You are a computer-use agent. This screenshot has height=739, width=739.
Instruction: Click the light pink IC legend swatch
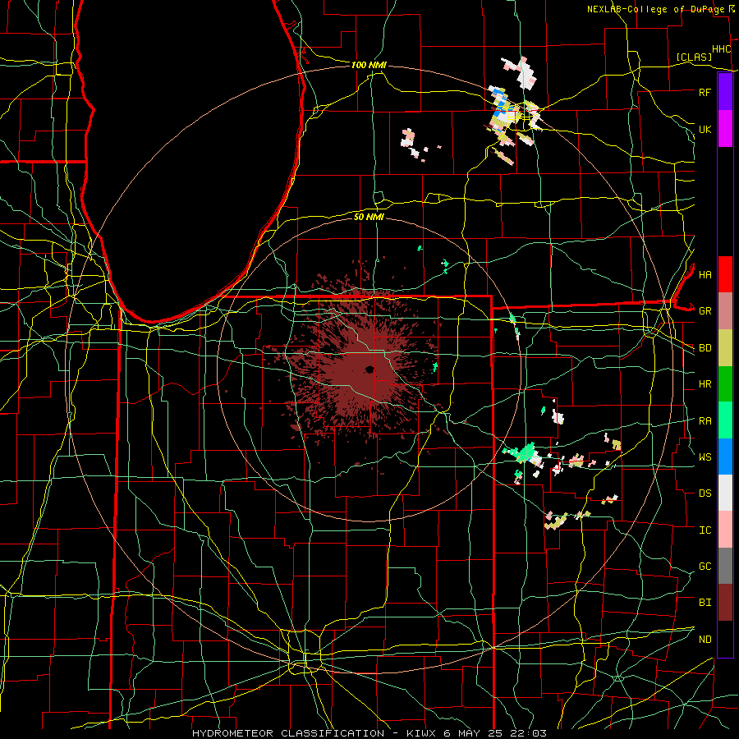pos(725,530)
